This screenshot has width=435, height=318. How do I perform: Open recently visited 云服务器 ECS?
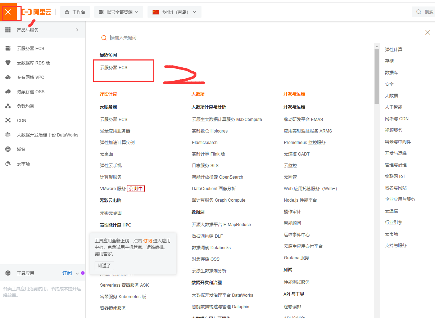(x=114, y=67)
